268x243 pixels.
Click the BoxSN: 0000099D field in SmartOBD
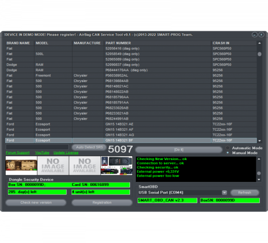tap(230, 200)
